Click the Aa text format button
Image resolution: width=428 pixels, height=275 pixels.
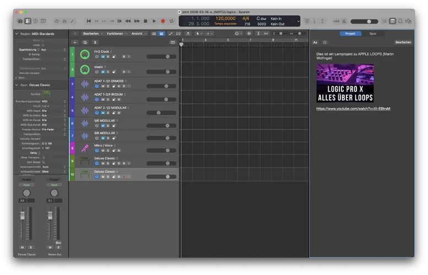(315, 42)
